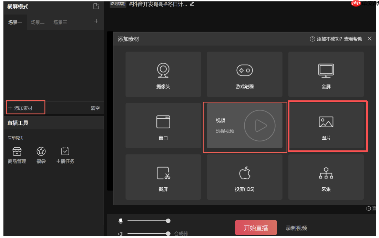The width and height of the screenshot is (379, 238).
Task: Click the 开始直播 button to start streaming
Action: coord(256,228)
